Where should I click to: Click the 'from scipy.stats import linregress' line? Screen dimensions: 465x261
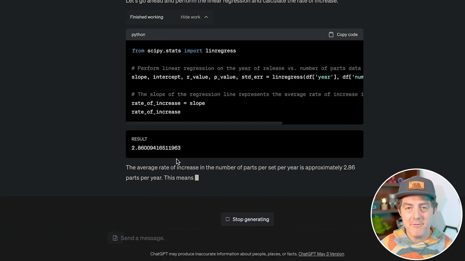pyautogui.click(x=184, y=51)
